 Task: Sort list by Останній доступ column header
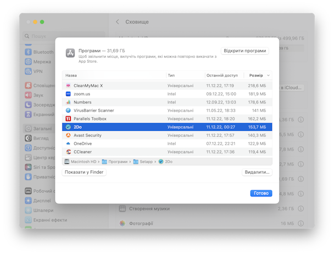click(222, 75)
